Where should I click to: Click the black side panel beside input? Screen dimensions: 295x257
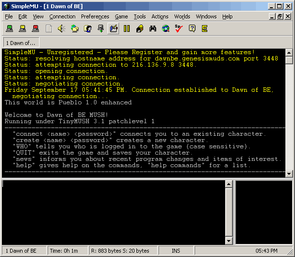coord(264,212)
